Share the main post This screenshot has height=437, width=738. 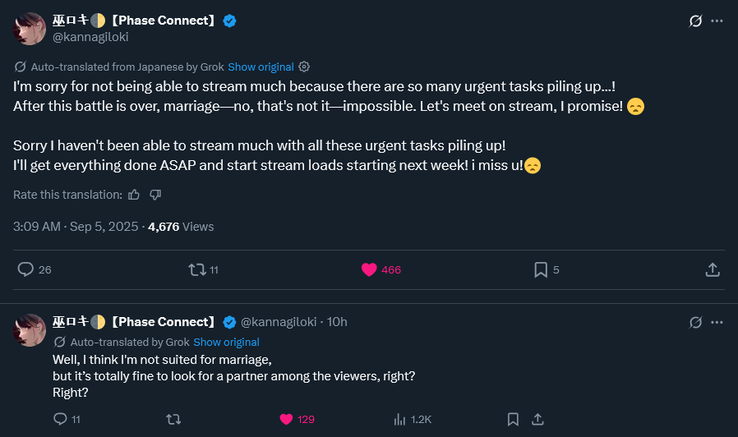coord(713,269)
